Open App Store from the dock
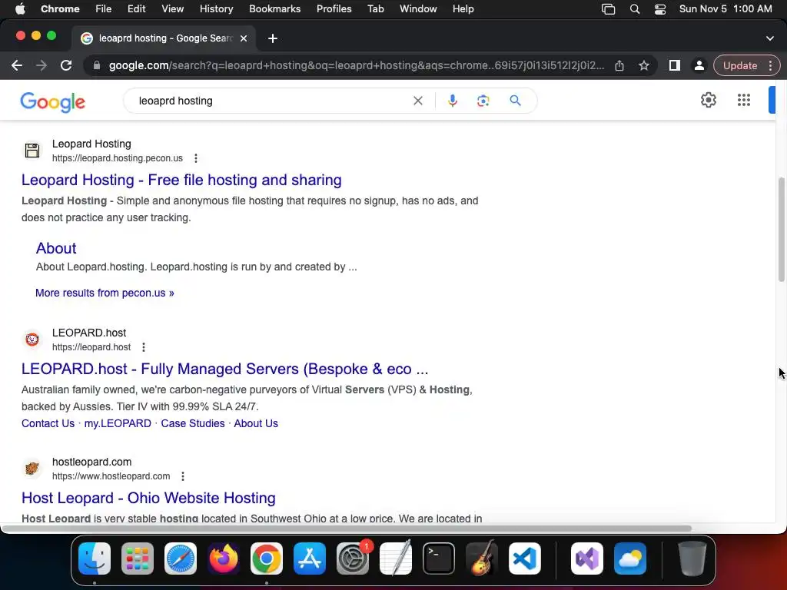This screenshot has height=590, width=787. (310, 559)
